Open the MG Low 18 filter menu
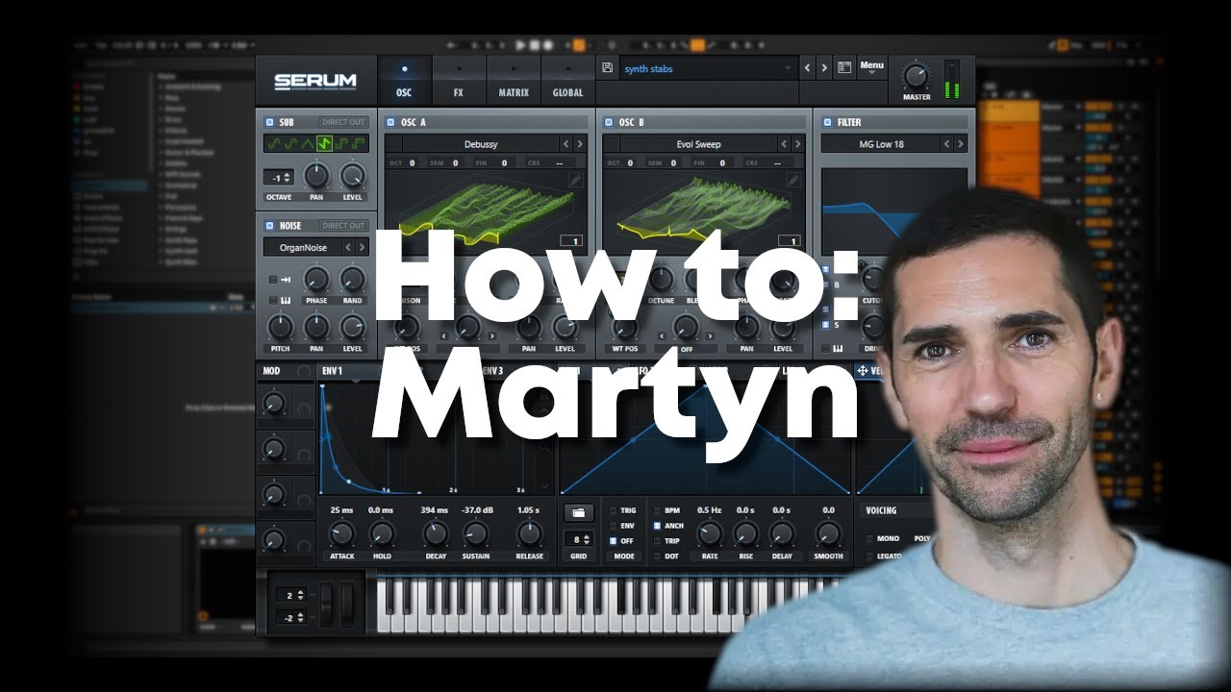Image resolution: width=1231 pixels, height=692 pixels. (881, 144)
